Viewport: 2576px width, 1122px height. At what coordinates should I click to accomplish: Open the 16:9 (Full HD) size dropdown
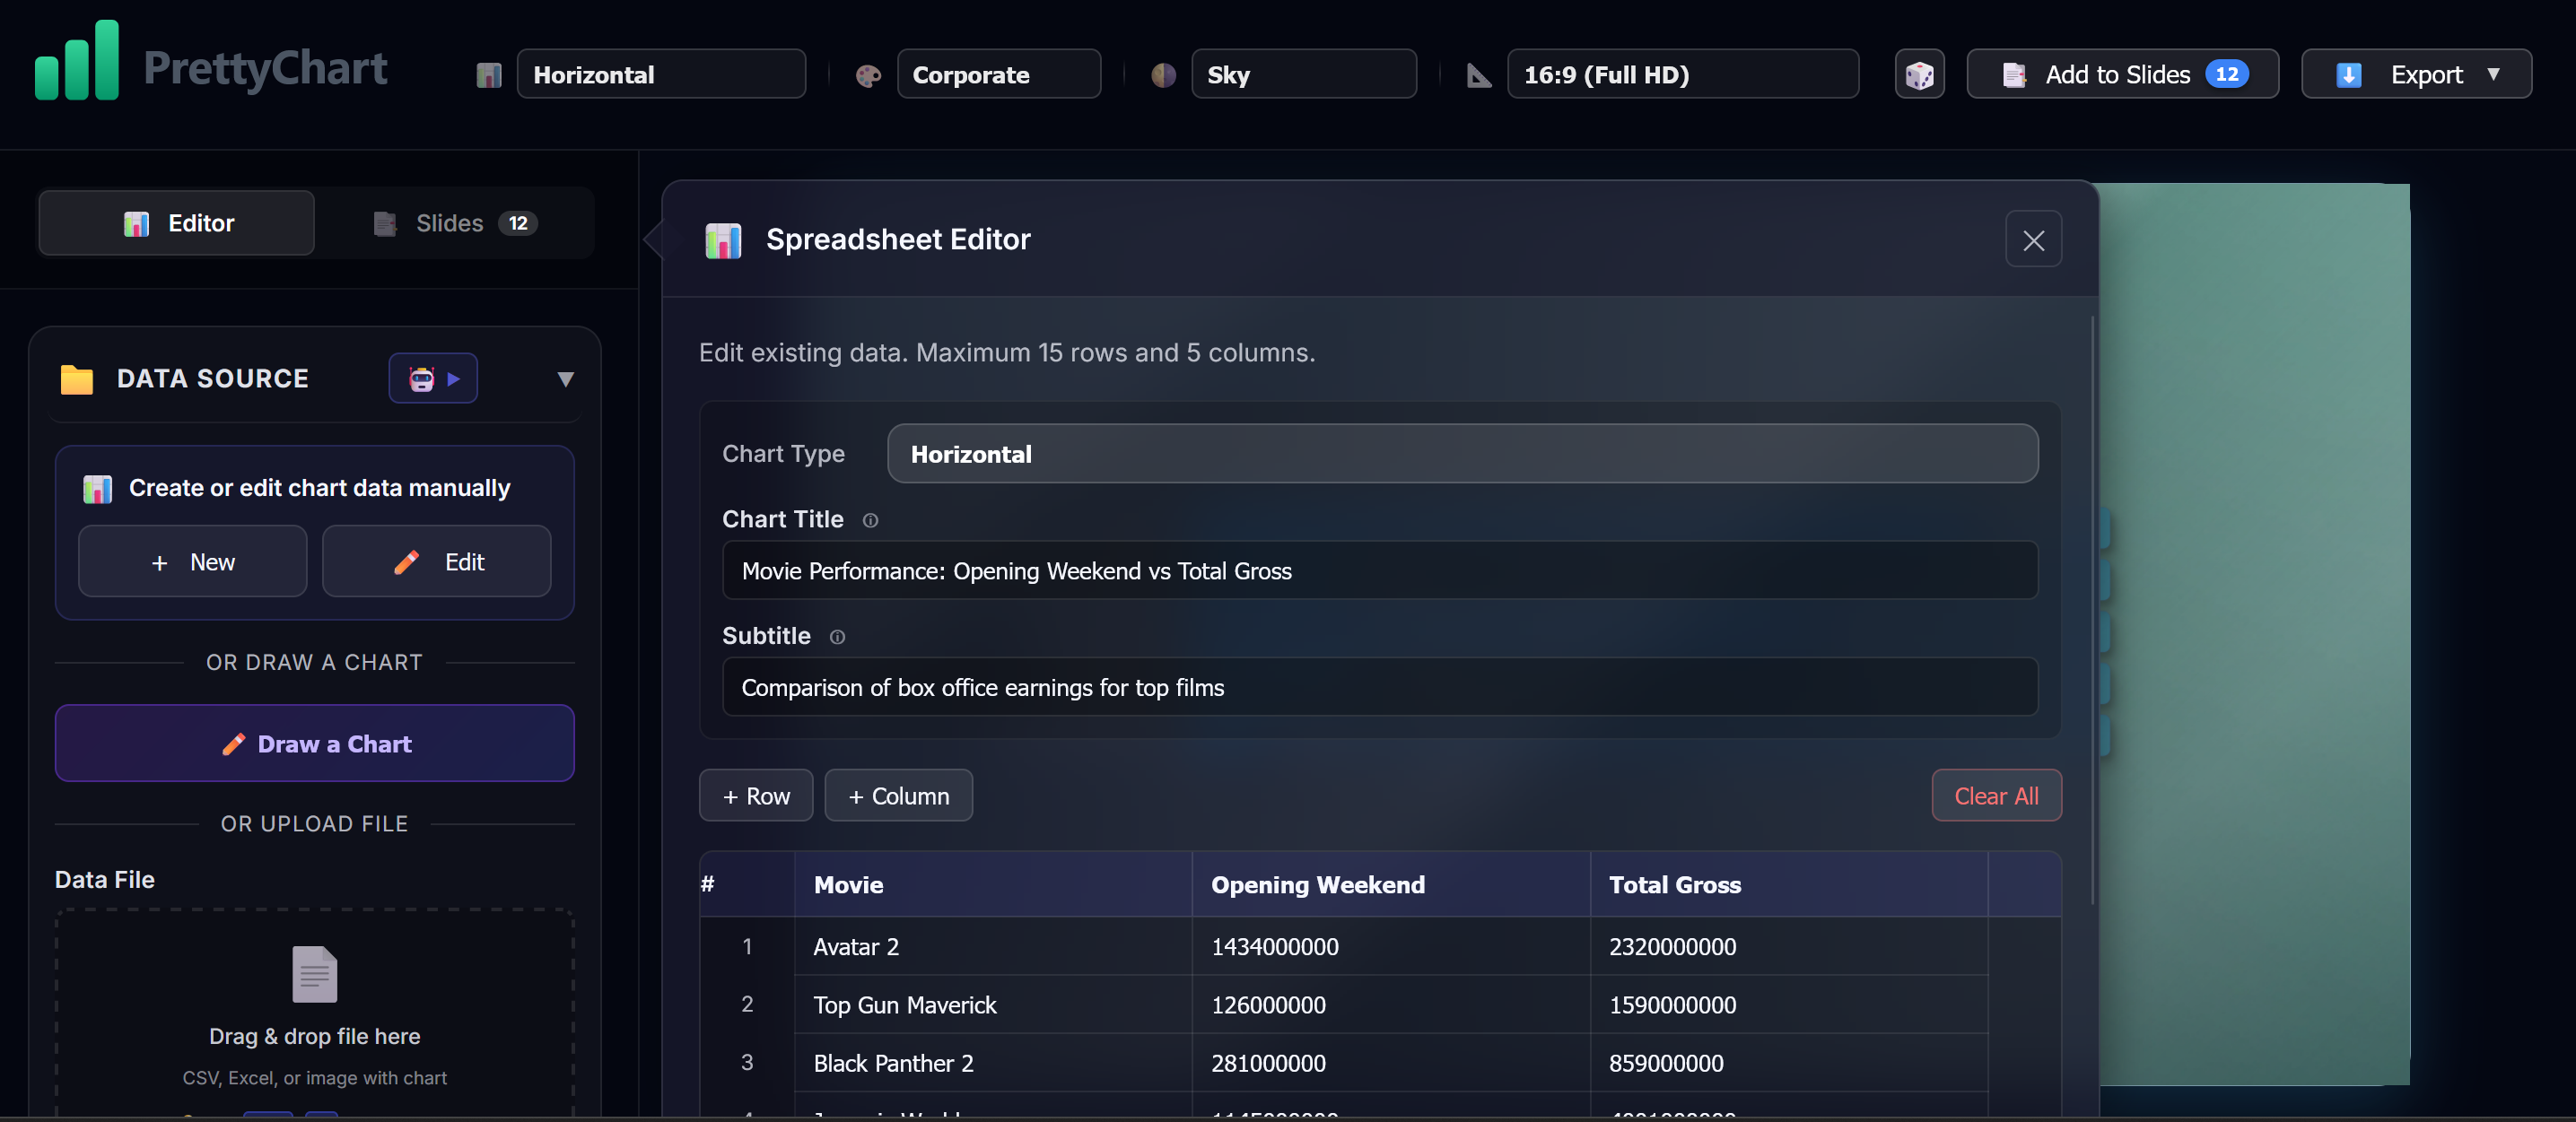point(1682,75)
